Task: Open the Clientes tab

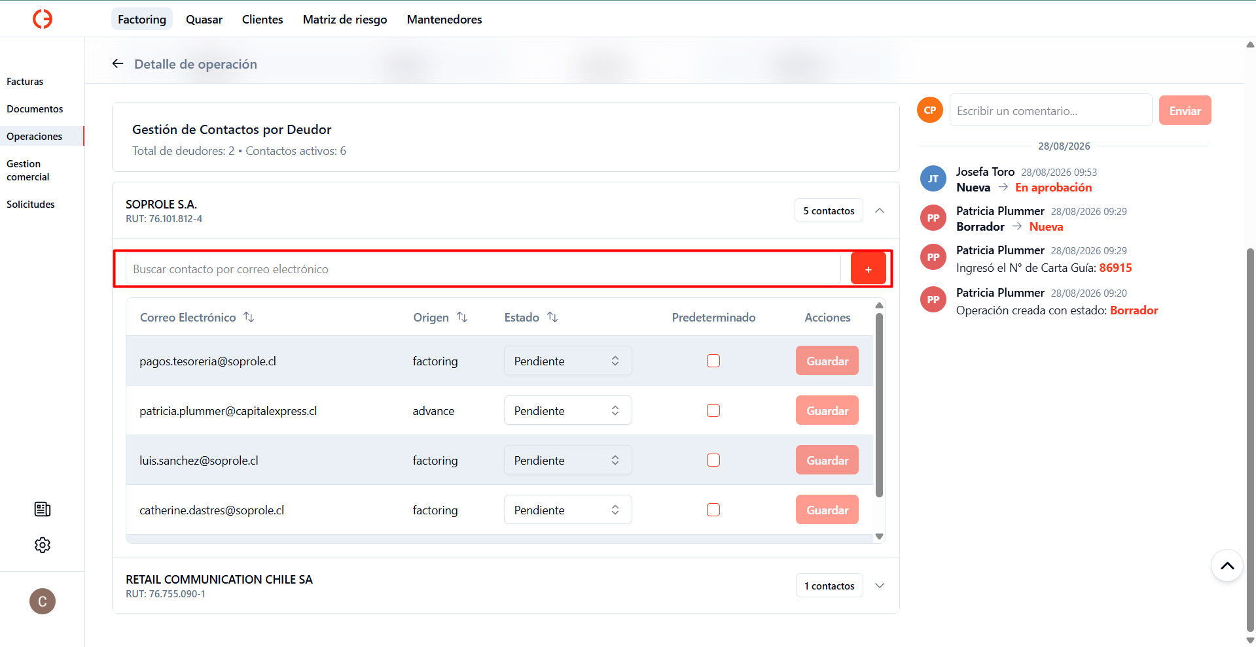Action: pos(262,19)
